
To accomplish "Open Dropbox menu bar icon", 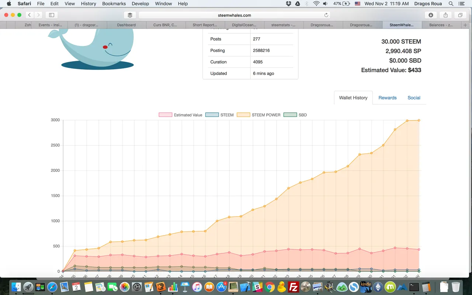I will (289, 4).
